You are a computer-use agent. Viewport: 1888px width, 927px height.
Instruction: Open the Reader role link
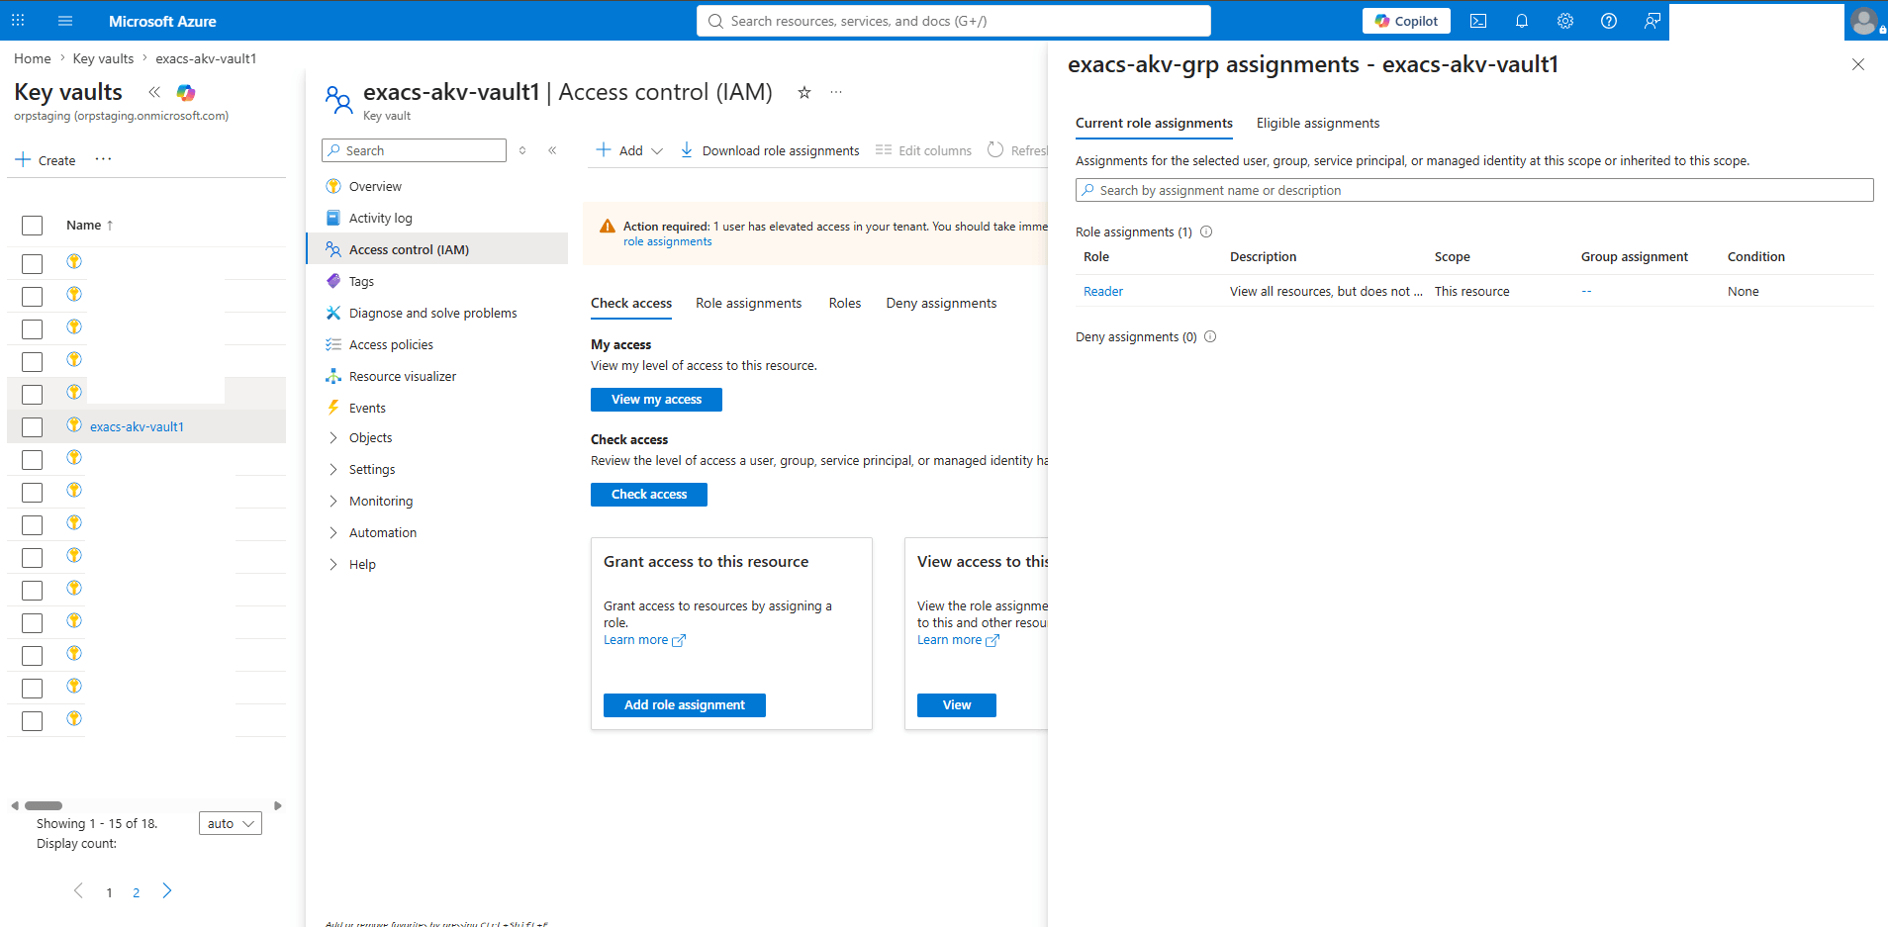[x=1103, y=291]
